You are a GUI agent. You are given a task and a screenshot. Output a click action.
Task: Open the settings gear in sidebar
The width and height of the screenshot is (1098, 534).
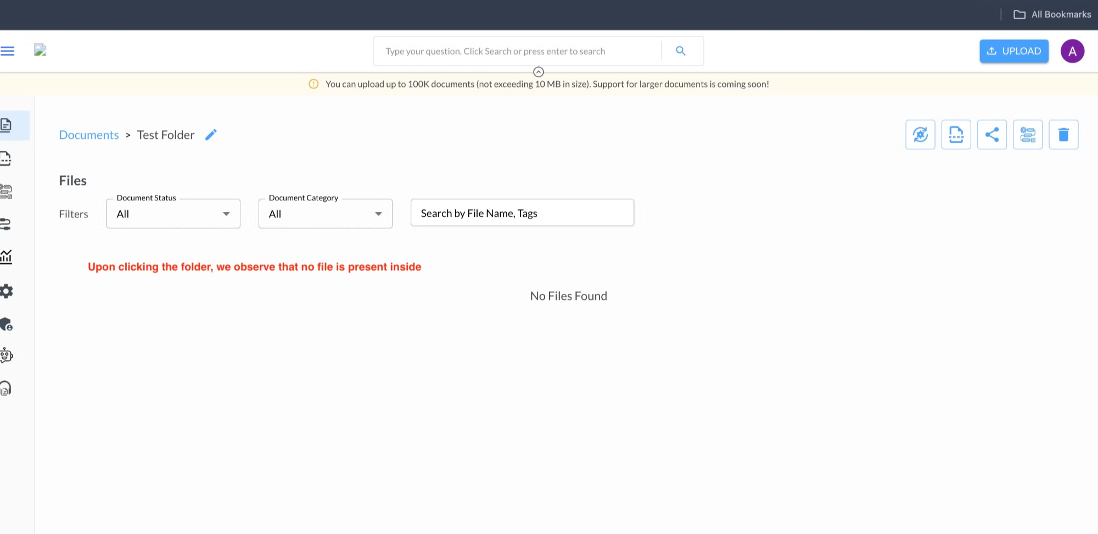tap(7, 291)
